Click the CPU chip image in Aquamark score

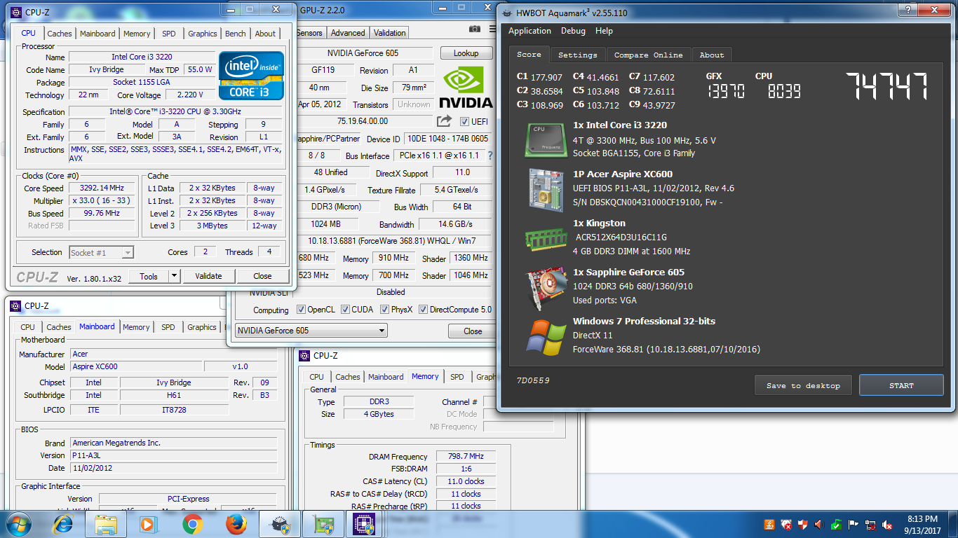click(x=546, y=140)
